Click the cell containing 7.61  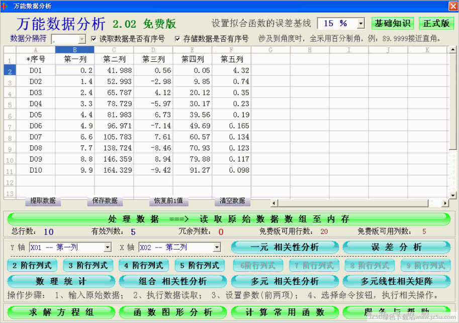pos(153,137)
